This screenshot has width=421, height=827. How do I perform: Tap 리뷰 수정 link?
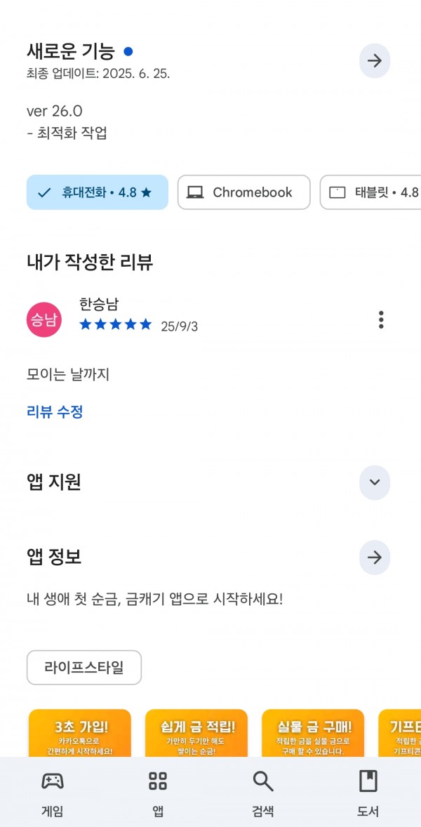55,411
